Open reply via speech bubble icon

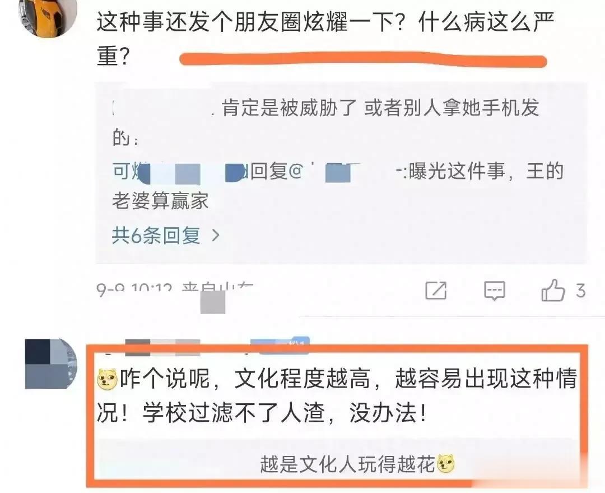pos(494,291)
